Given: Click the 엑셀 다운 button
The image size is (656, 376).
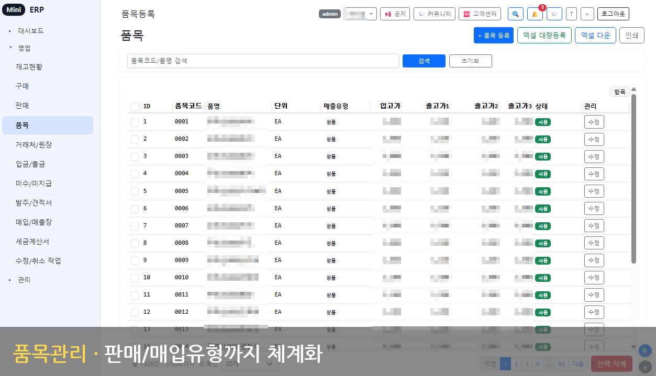Looking at the screenshot, I should (x=595, y=36).
